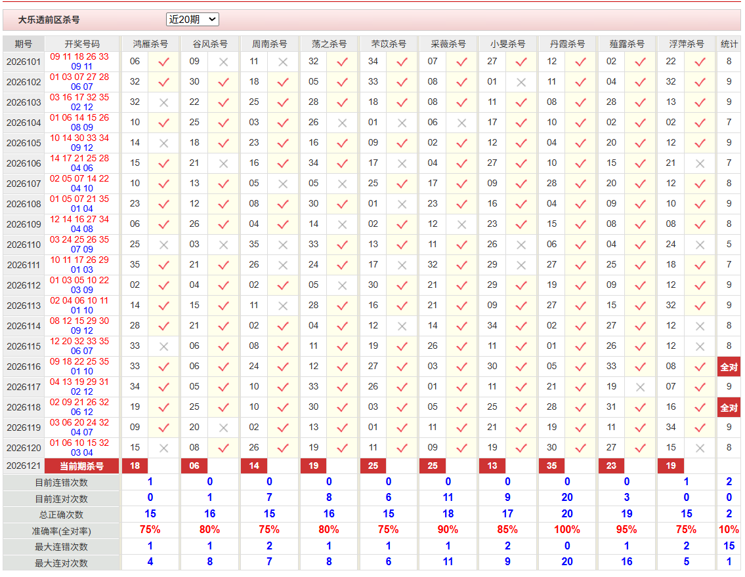Click the 全对 badge in row 2026116
The width and height of the screenshot is (745, 577).
(729, 367)
